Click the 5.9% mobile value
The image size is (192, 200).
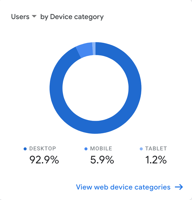click(x=102, y=160)
